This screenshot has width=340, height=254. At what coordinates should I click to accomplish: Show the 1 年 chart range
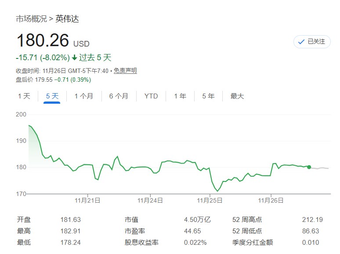point(180,96)
